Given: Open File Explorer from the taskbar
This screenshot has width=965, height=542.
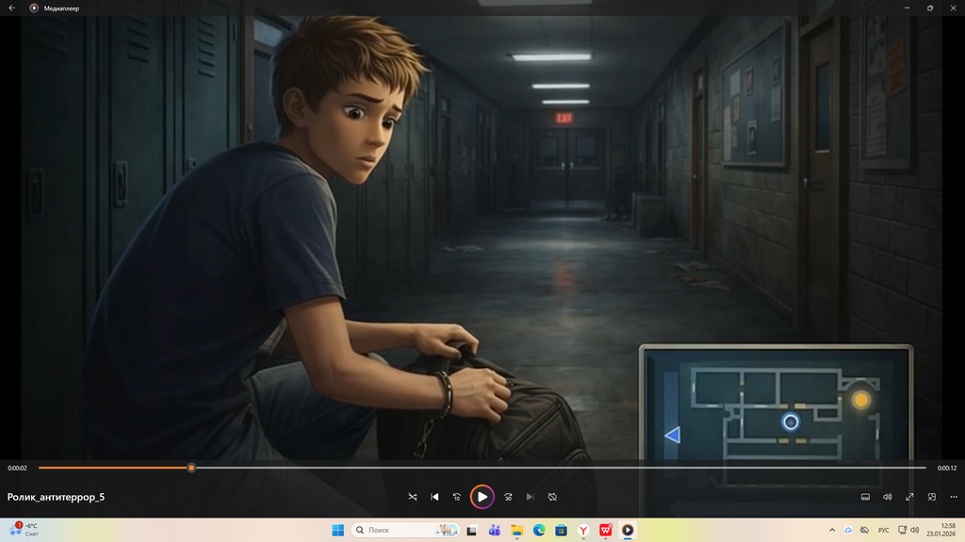Looking at the screenshot, I should point(516,530).
